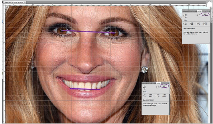The image size is (213, 124).
Task: Collapse upper Info panel with double-arrow icon
Action: click(206, 11)
